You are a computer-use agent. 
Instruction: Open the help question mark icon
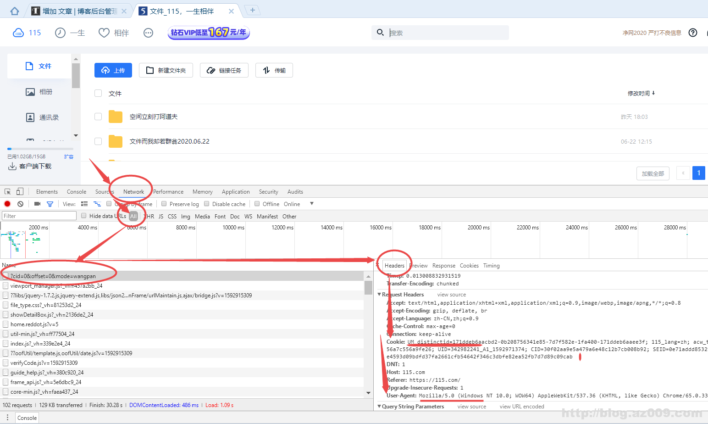(693, 33)
